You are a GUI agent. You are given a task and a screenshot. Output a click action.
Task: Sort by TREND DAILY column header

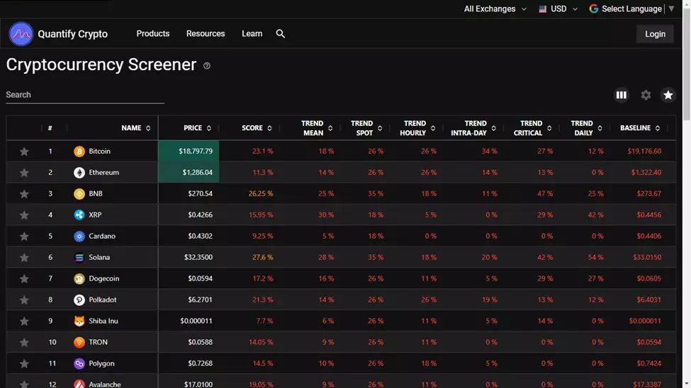586,128
